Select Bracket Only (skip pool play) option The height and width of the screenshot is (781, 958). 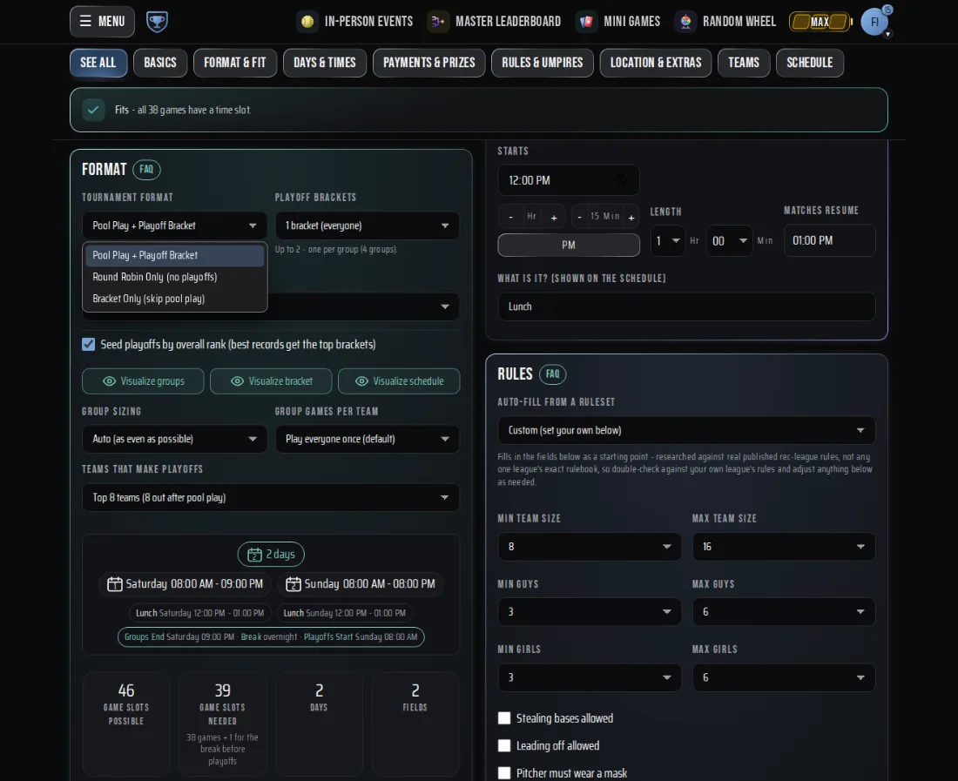175,299
